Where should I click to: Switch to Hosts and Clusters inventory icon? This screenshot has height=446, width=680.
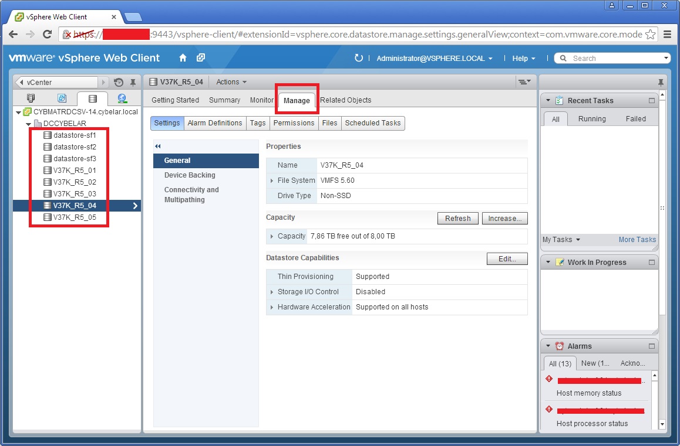coord(31,98)
